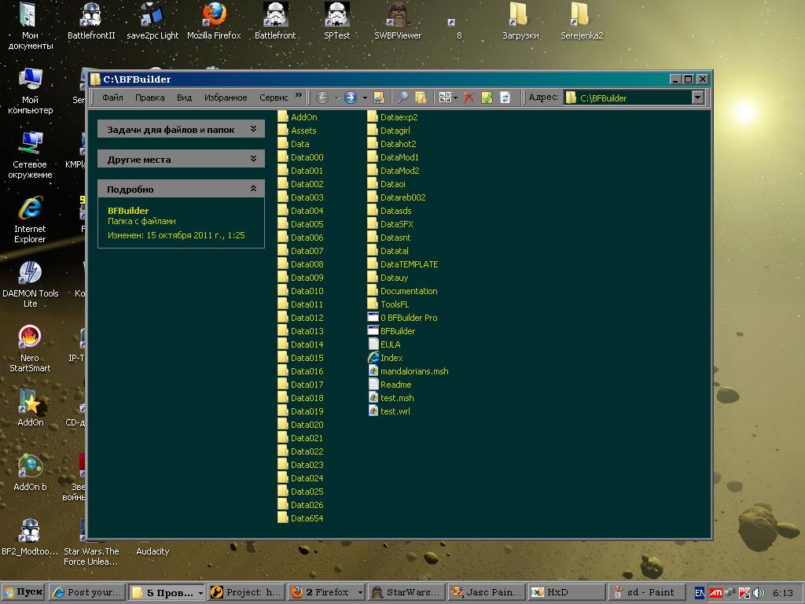Click the Пуск start button
Screen dimensions: 805x604
[24, 592]
